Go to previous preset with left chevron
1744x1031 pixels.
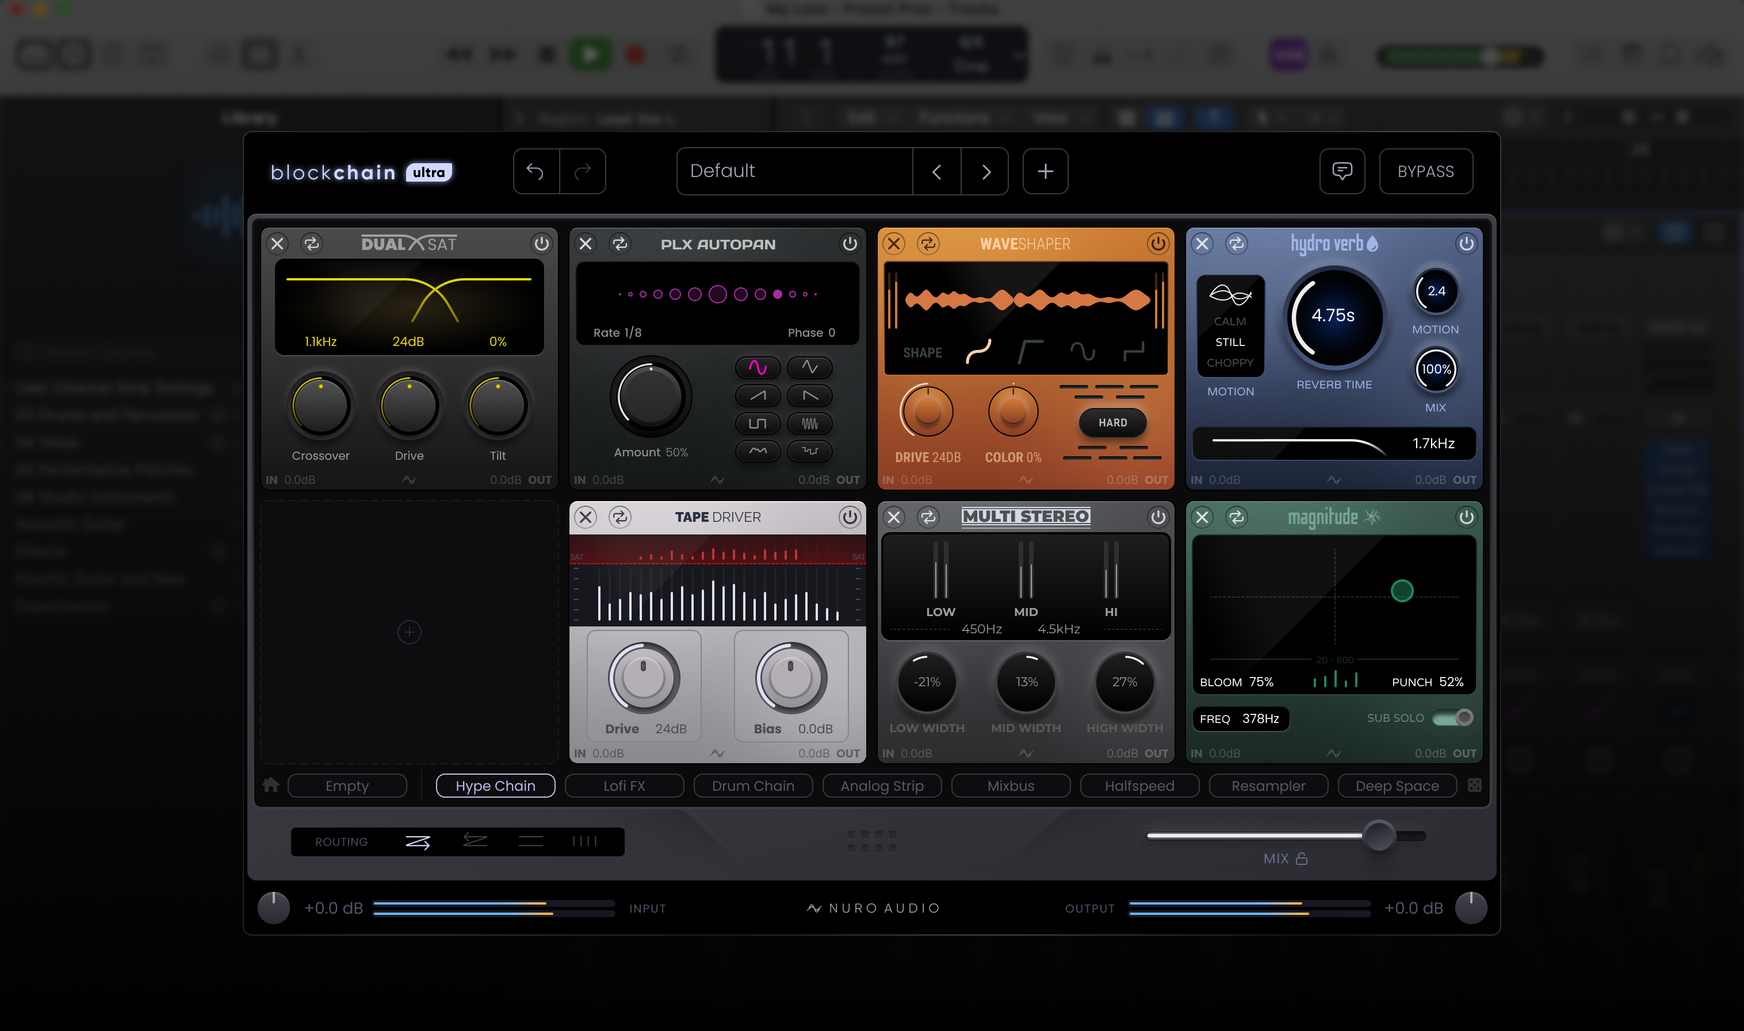(x=936, y=172)
